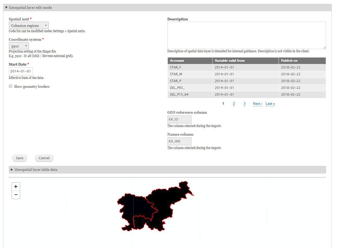Open the Coordinate system dropdown
This screenshot has width=337, height=248.
[x=19, y=46]
